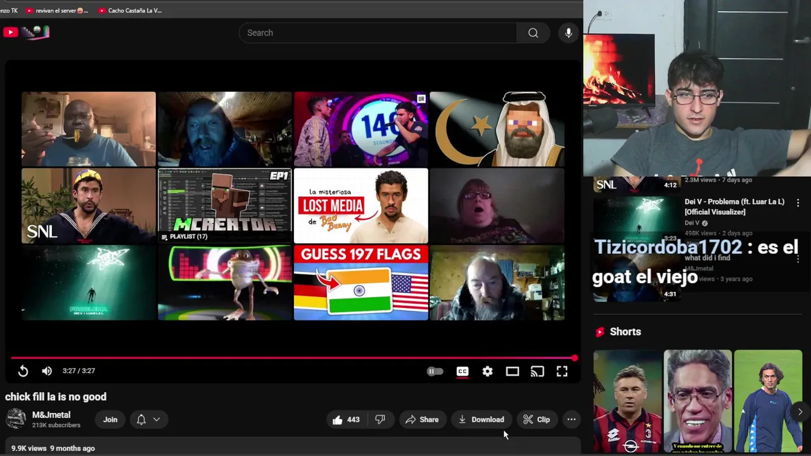The image size is (811, 456).
Task: Open the man eating thumbnail in endscreen
Action: 89,129
